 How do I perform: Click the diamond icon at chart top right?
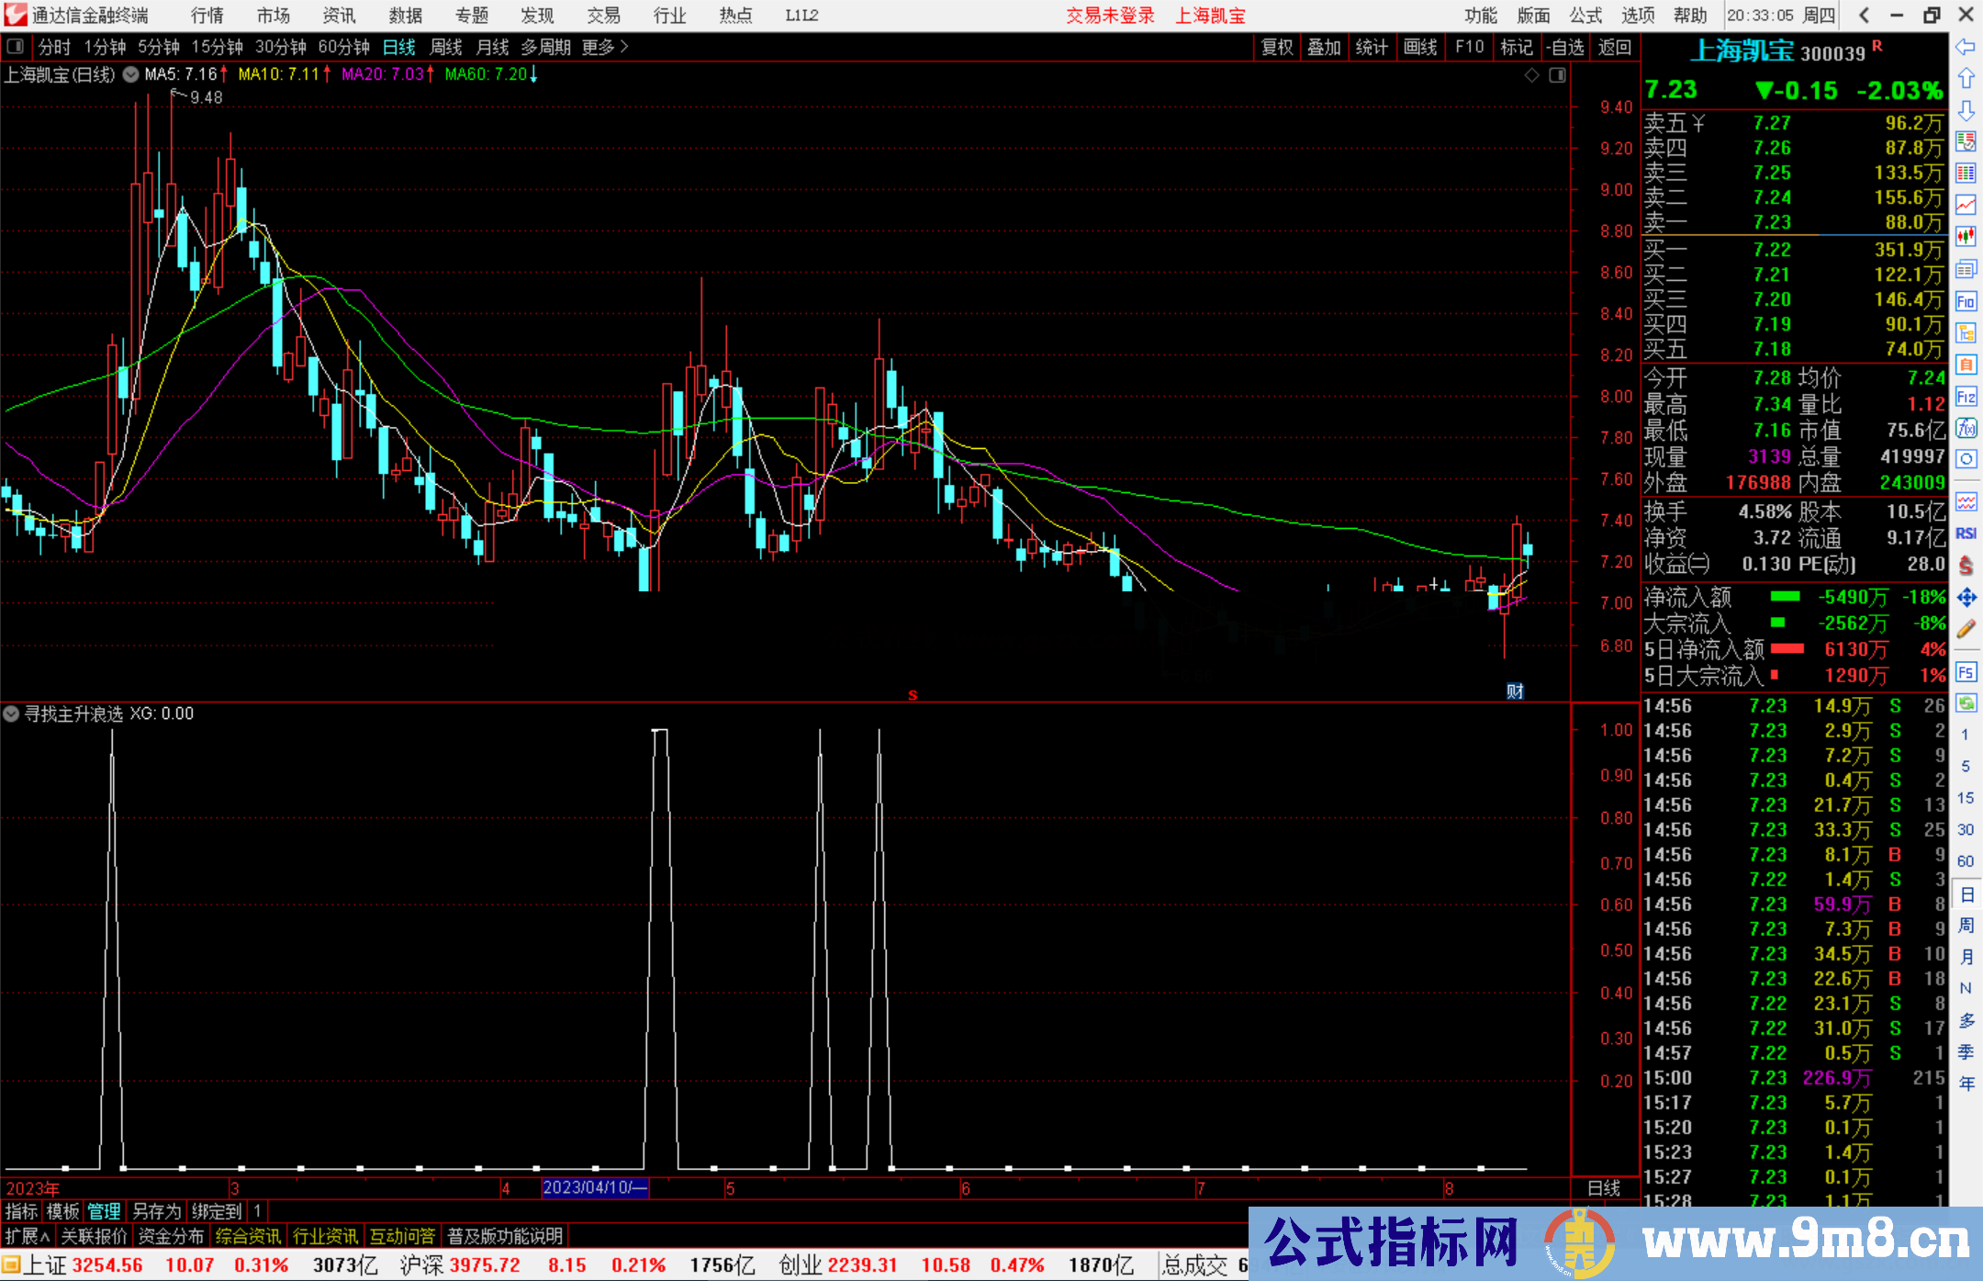tap(1531, 75)
